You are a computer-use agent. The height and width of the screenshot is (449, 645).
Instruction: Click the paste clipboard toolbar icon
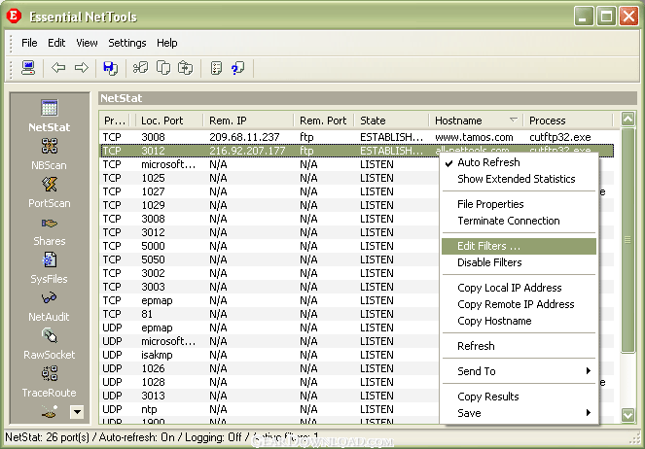(x=185, y=67)
